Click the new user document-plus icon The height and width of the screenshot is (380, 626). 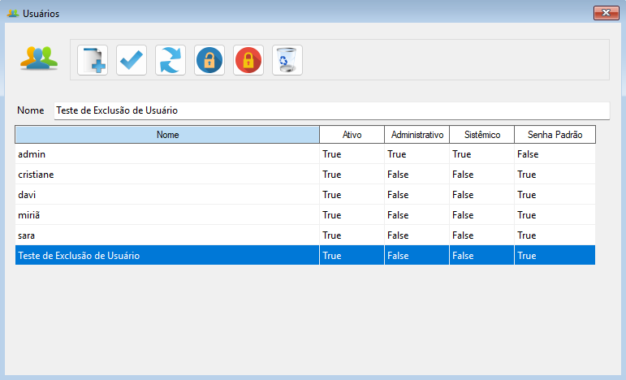click(x=93, y=60)
